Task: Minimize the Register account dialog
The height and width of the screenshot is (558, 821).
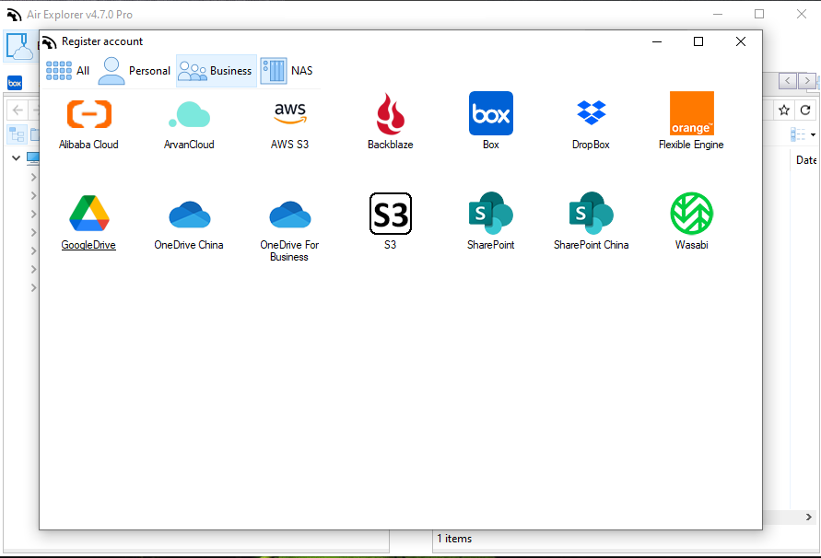Action: point(657,41)
